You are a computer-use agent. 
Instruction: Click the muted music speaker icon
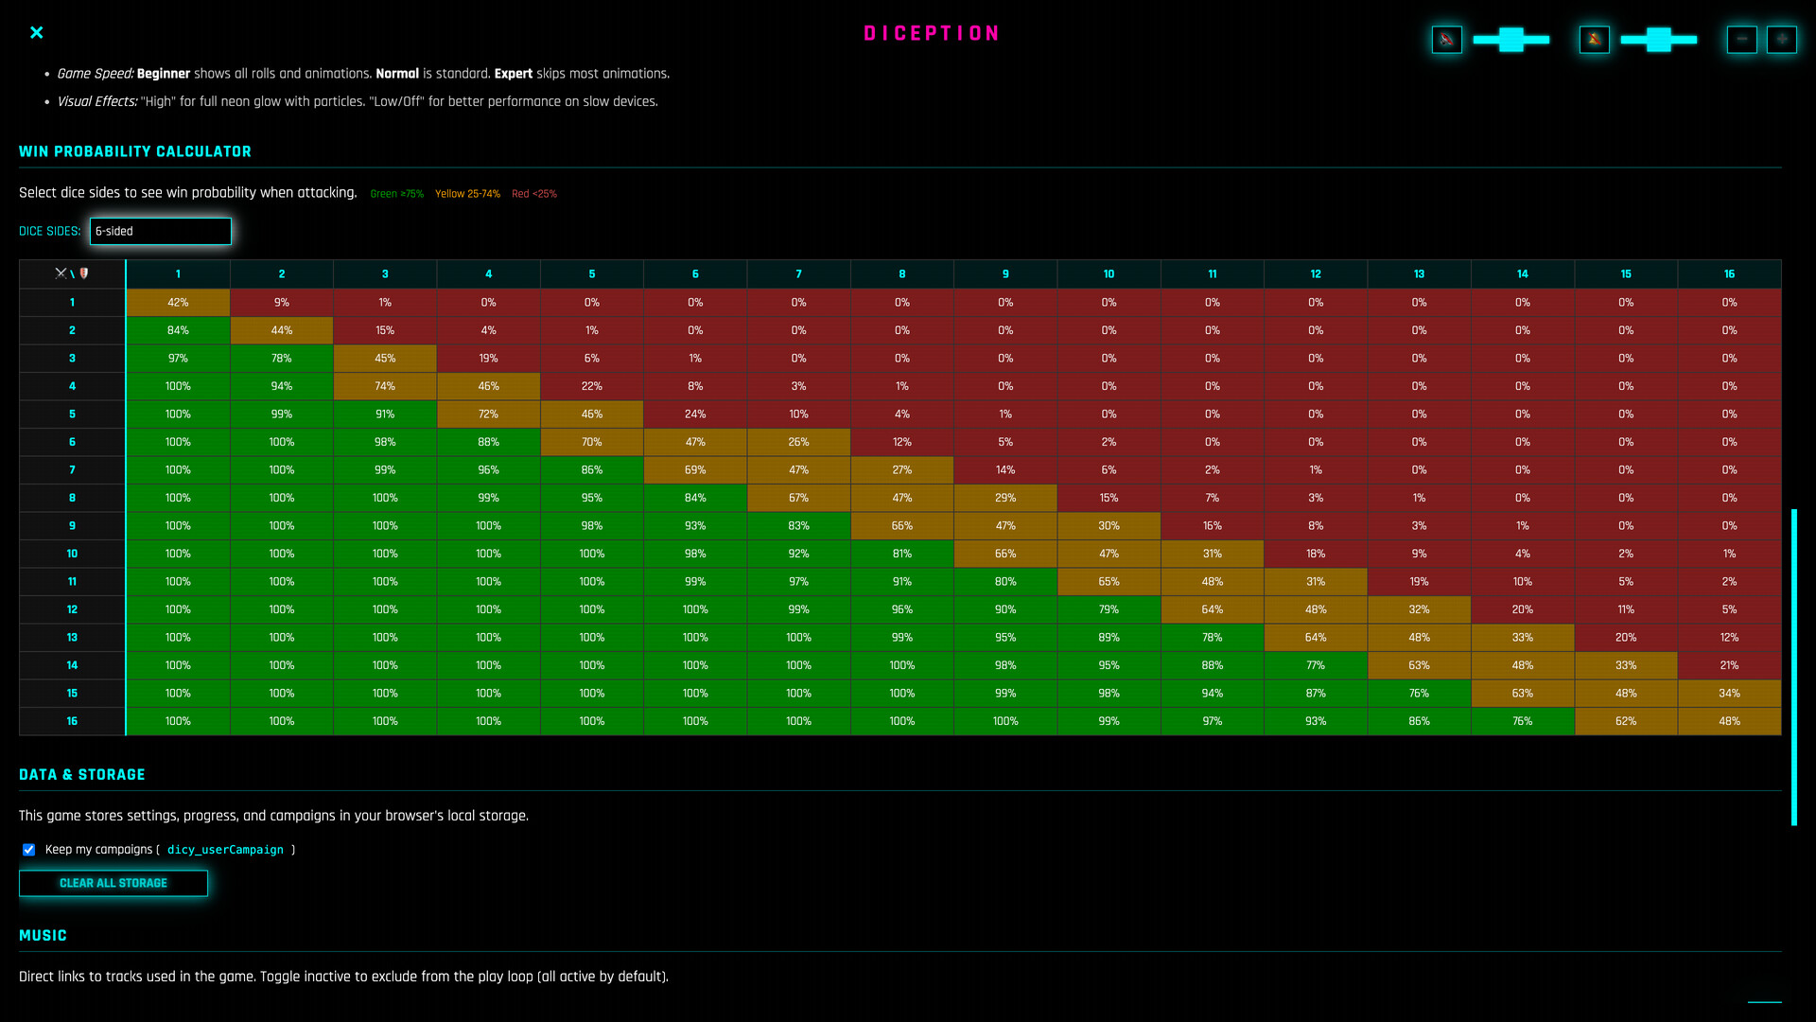1447,40
